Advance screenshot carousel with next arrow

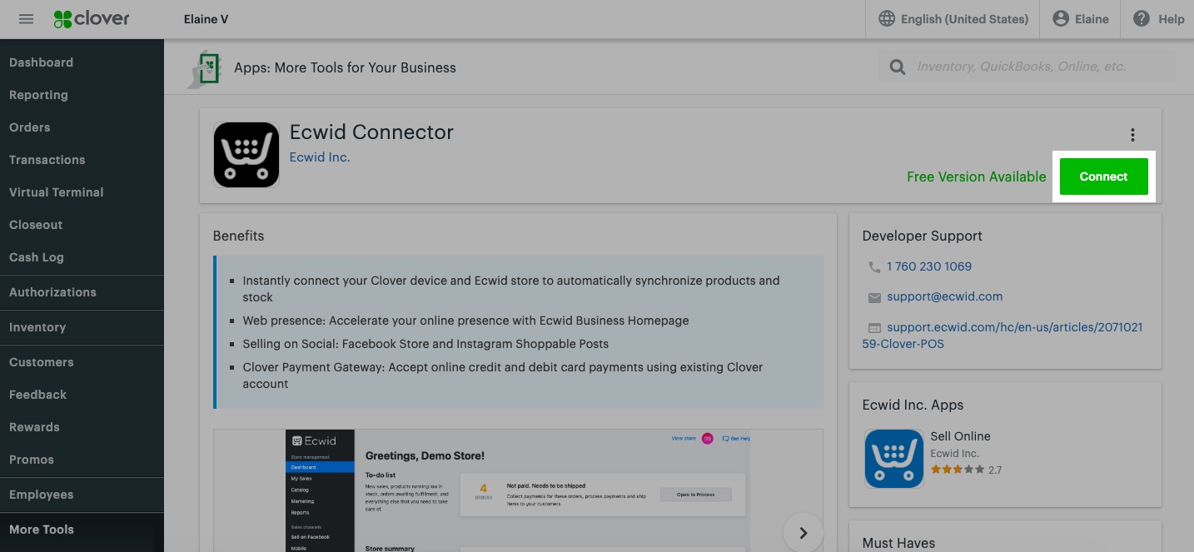[x=803, y=533]
